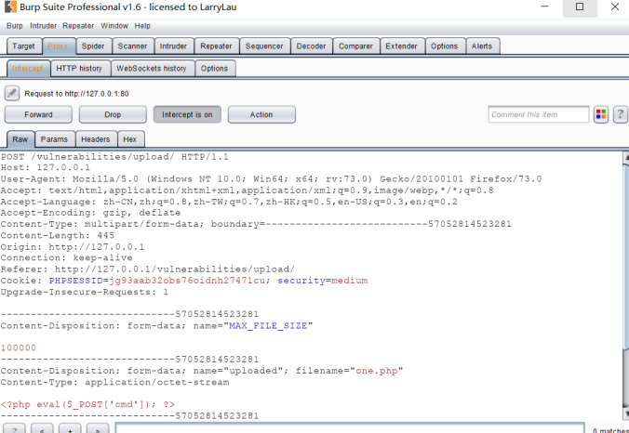The width and height of the screenshot is (629, 433).
Task: Go to the Intruder tool tab
Action: [x=173, y=46]
